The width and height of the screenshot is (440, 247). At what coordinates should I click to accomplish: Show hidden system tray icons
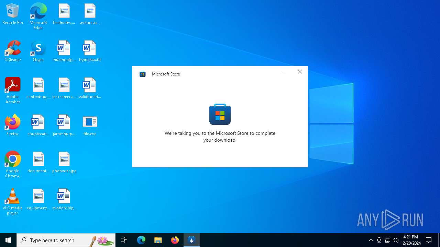(x=371, y=240)
